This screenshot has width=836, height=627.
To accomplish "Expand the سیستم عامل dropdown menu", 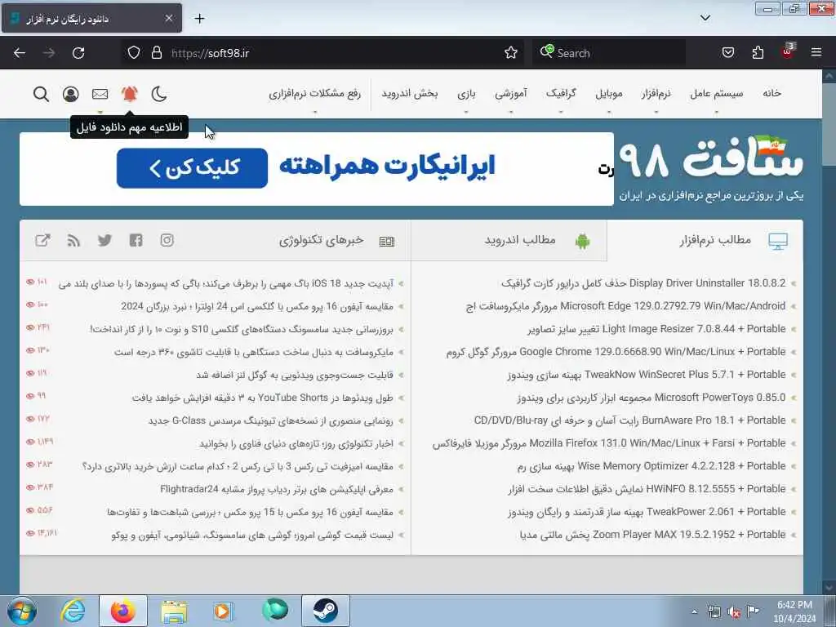I will click(716, 94).
